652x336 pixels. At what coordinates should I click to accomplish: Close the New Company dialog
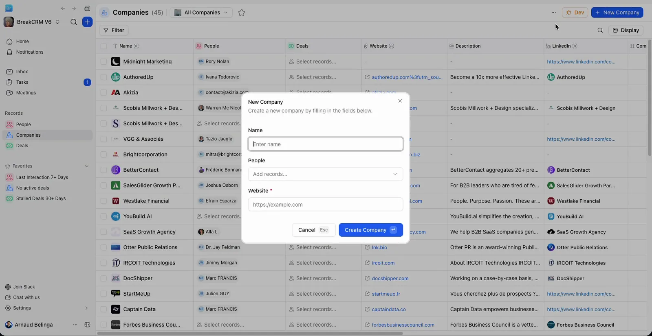[400, 101]
